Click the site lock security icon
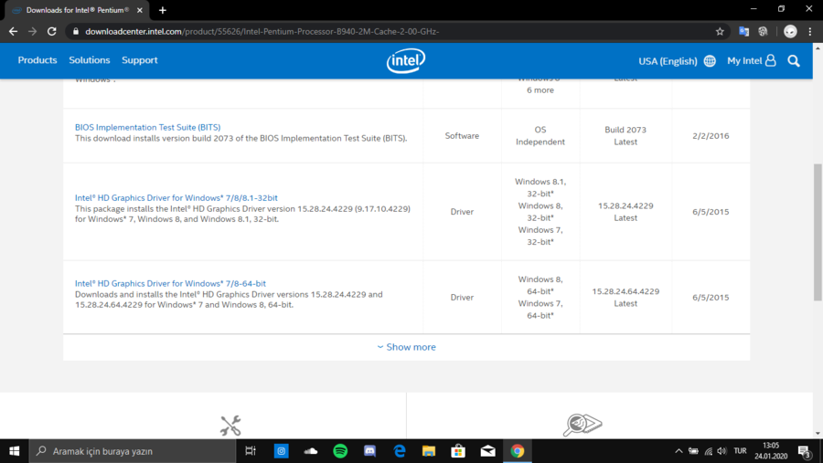This screenshot has height=463, width=823. (76, 31)
